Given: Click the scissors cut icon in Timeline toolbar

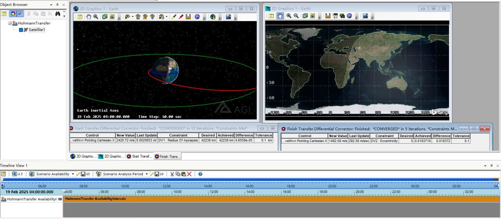Looking at the screenshot, I should point(171,174).
